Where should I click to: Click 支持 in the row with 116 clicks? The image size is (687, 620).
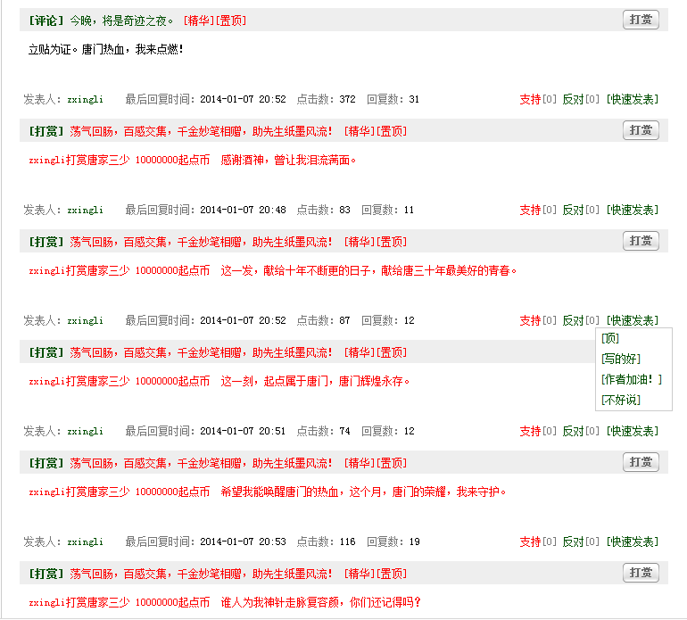530,542
